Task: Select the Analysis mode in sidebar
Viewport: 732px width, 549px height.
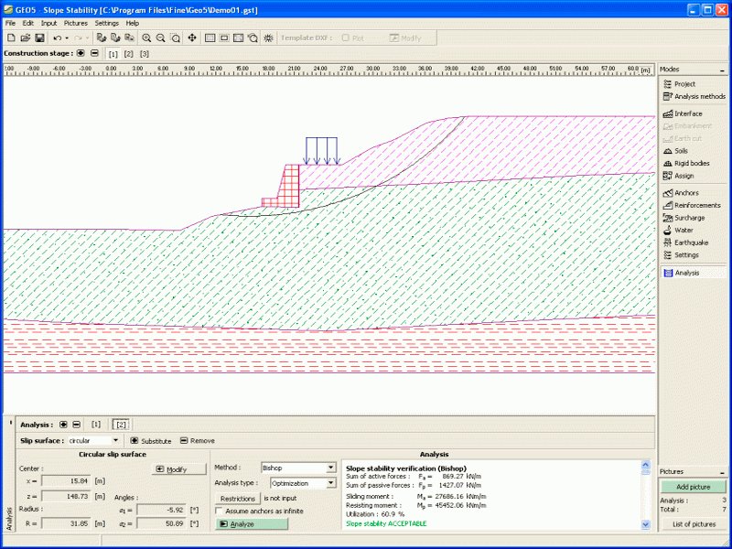Action: (694, 273)
